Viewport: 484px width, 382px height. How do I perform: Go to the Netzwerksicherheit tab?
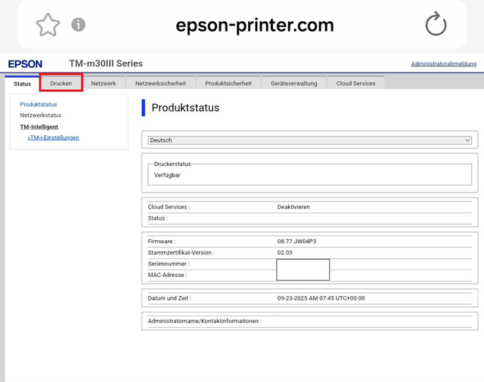pos(160,83)
